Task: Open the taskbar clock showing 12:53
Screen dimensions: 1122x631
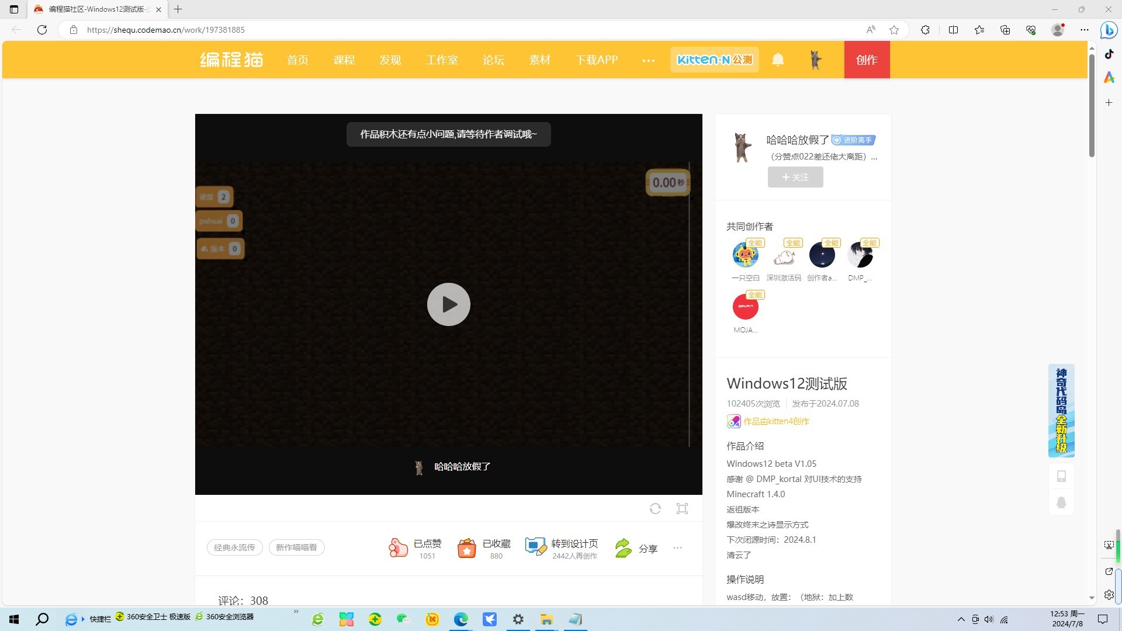Action: [x=1067, y=619]
